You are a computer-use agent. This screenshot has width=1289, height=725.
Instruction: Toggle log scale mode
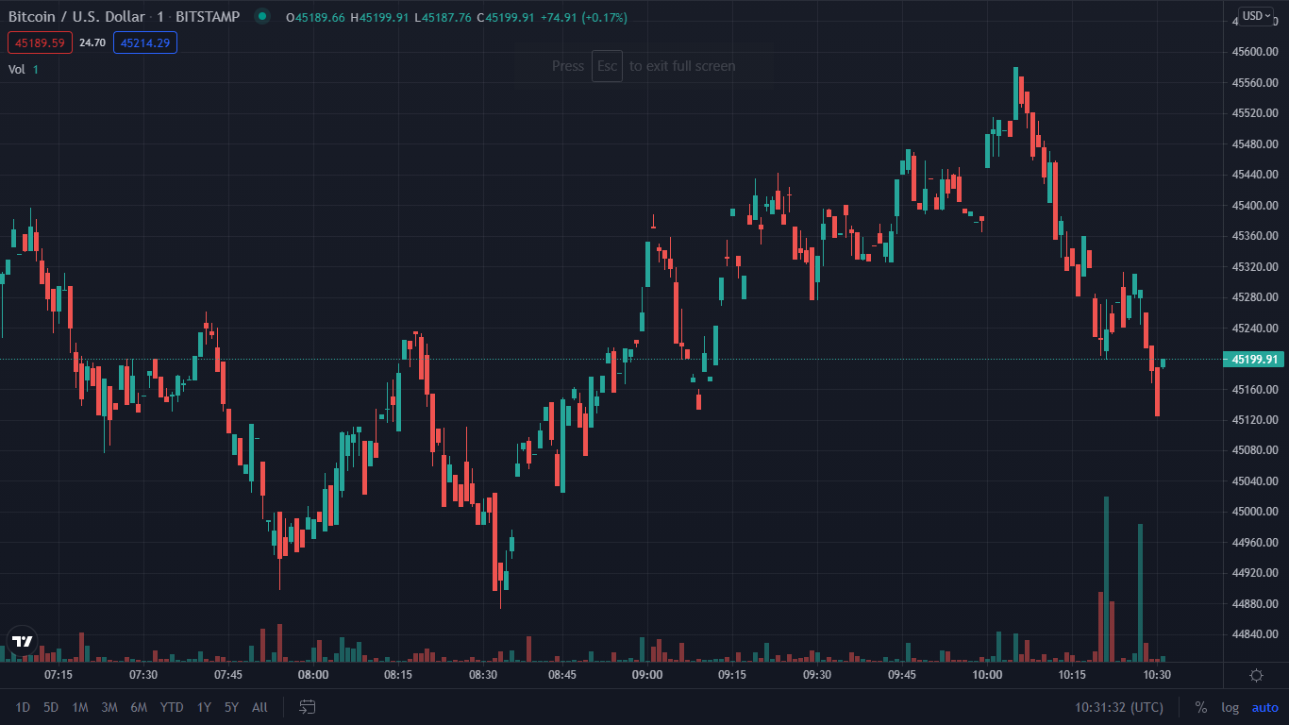(1230, 707)
